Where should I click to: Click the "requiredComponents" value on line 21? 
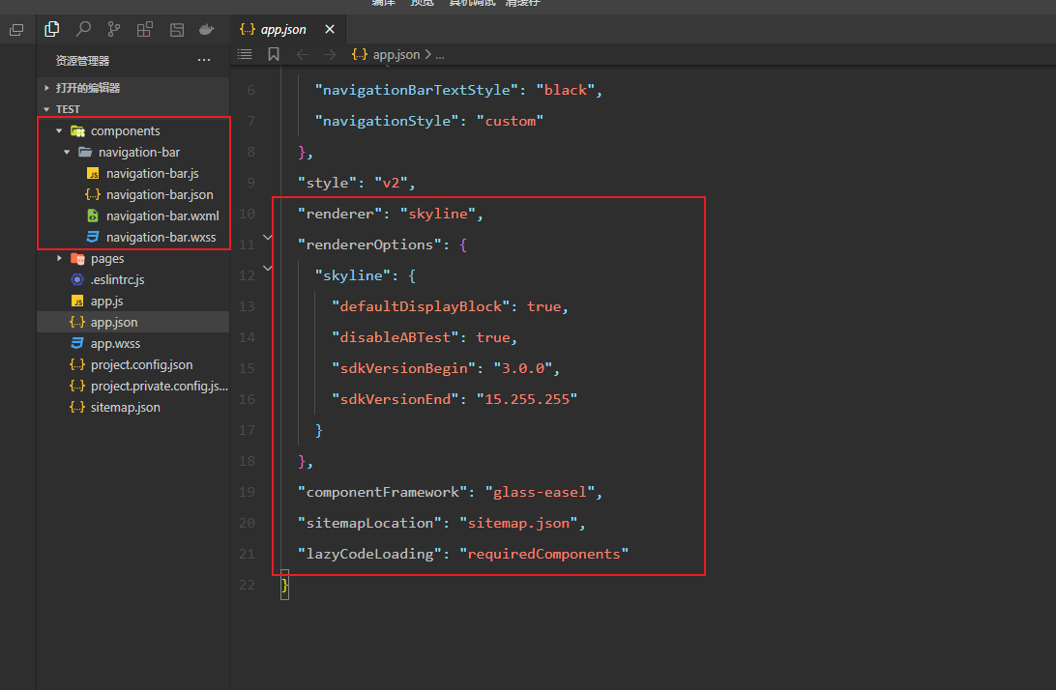tap(544, 554)
